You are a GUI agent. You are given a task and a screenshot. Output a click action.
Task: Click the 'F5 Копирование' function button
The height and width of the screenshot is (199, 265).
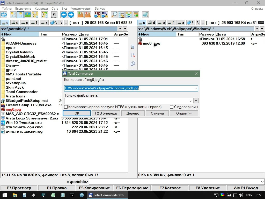click(94, 188)
